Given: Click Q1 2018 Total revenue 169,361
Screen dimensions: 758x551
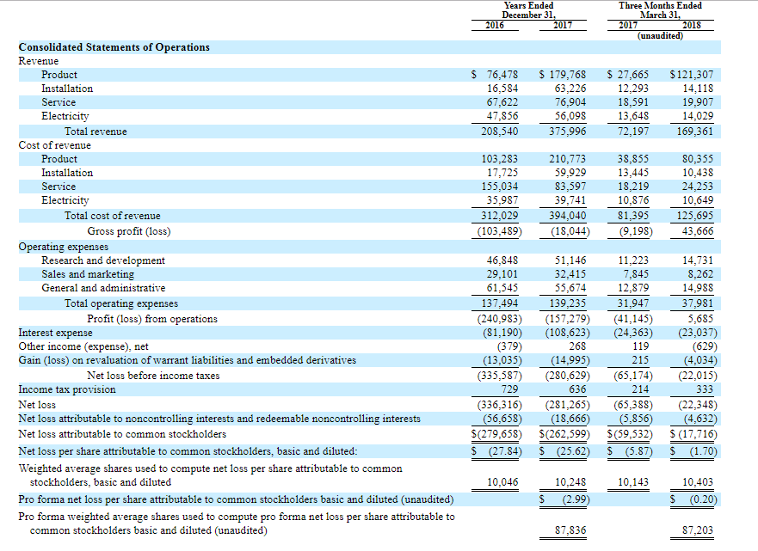Looking at the screenshot, I should point(694,132).
